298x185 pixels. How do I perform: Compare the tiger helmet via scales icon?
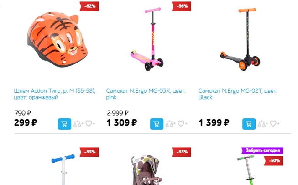pyautogui.click(x=78, y=124)
